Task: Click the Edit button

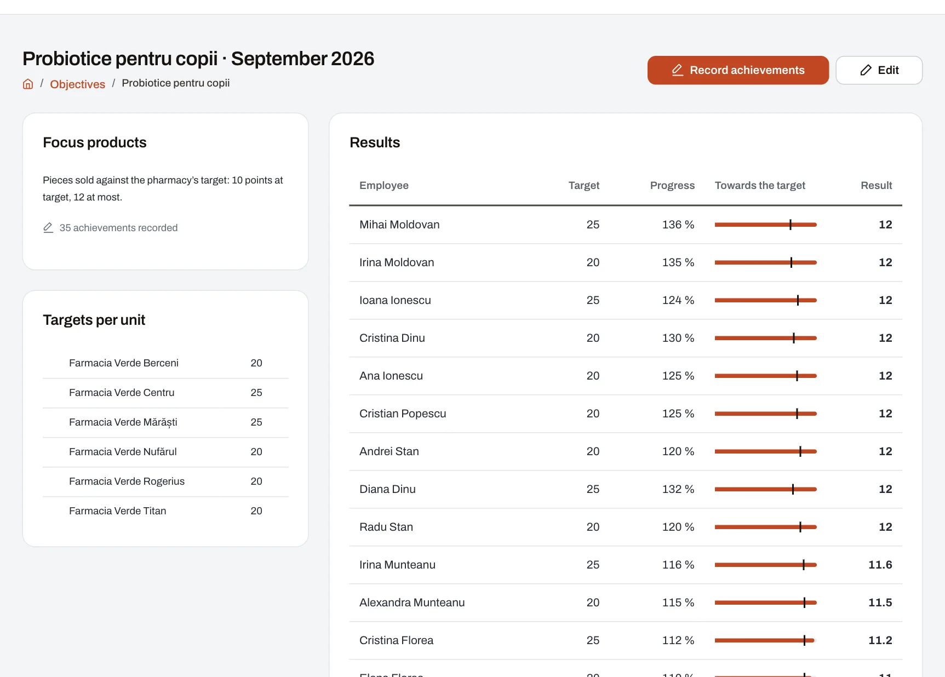Action: tap(879, 70)
